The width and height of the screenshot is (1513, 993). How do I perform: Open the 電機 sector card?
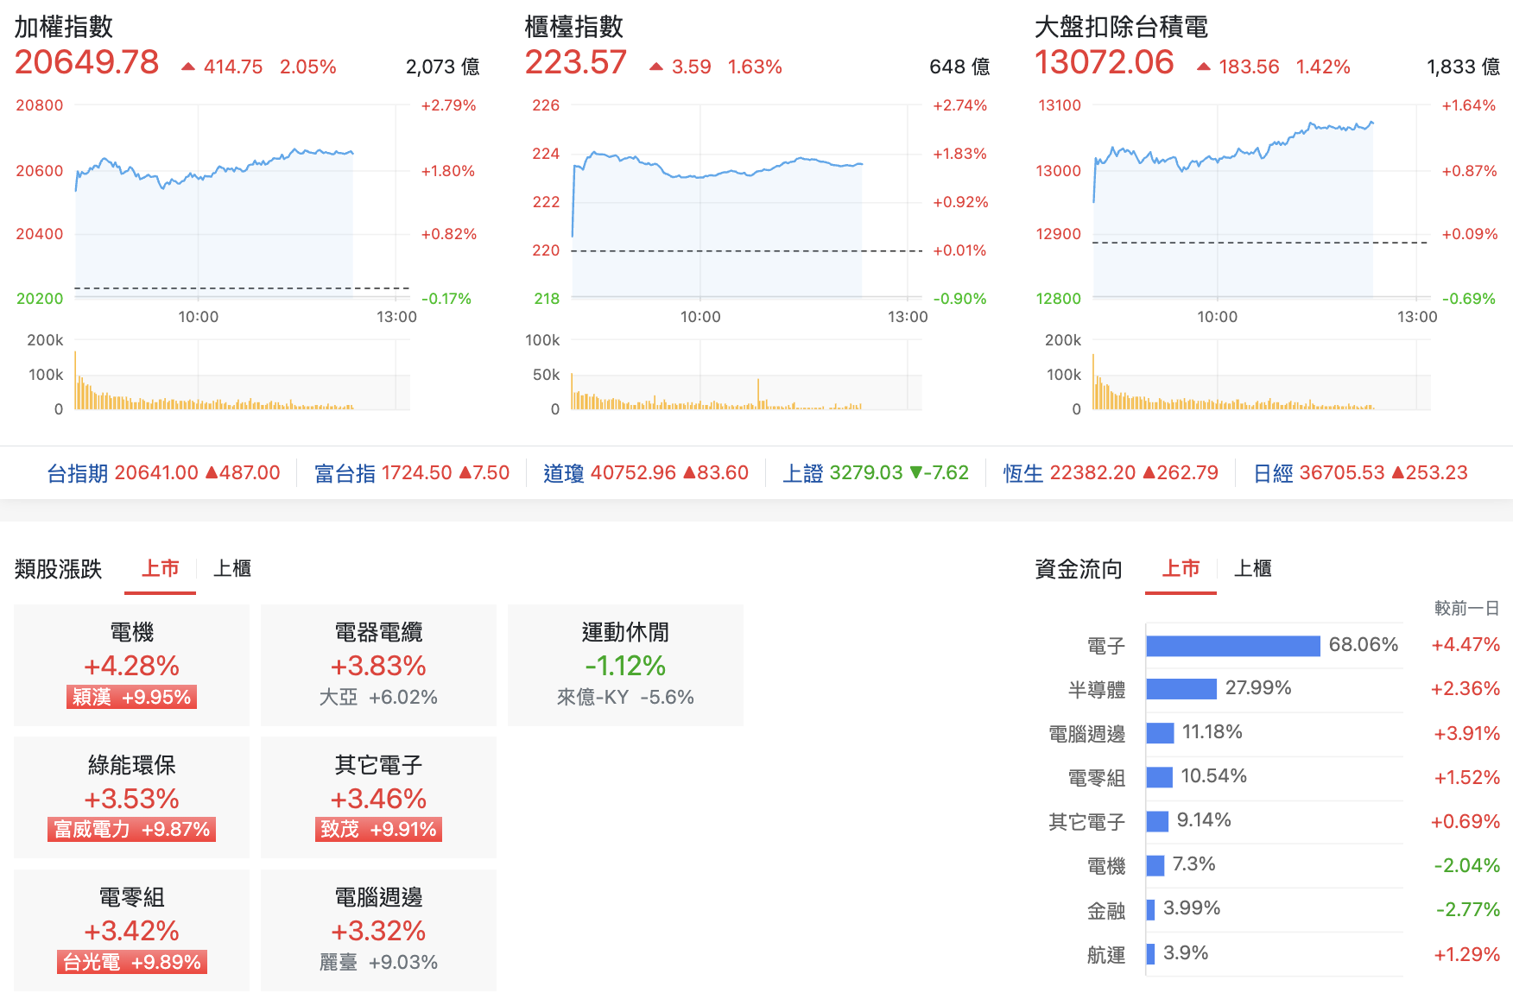point(131,665)
